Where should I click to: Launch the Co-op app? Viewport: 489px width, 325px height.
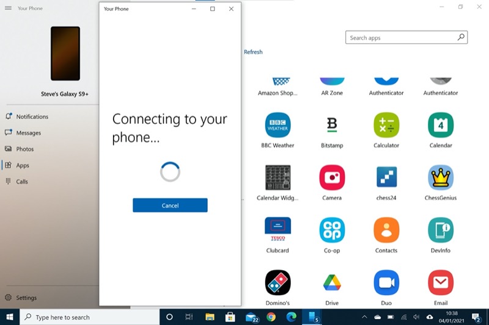point(332,230)
